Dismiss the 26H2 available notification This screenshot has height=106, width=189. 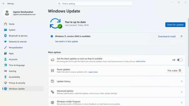click(182, 36)
